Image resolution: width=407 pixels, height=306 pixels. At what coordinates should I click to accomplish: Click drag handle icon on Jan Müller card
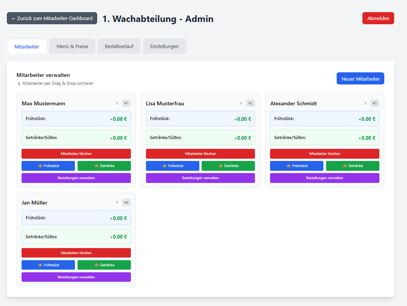click(117, 202)
